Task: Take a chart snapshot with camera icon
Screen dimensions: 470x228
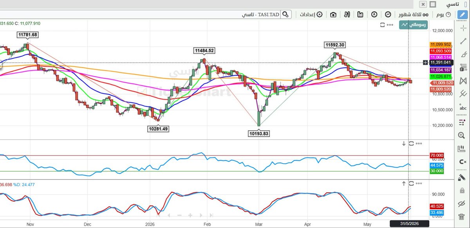Action: [x=333, y=14]
